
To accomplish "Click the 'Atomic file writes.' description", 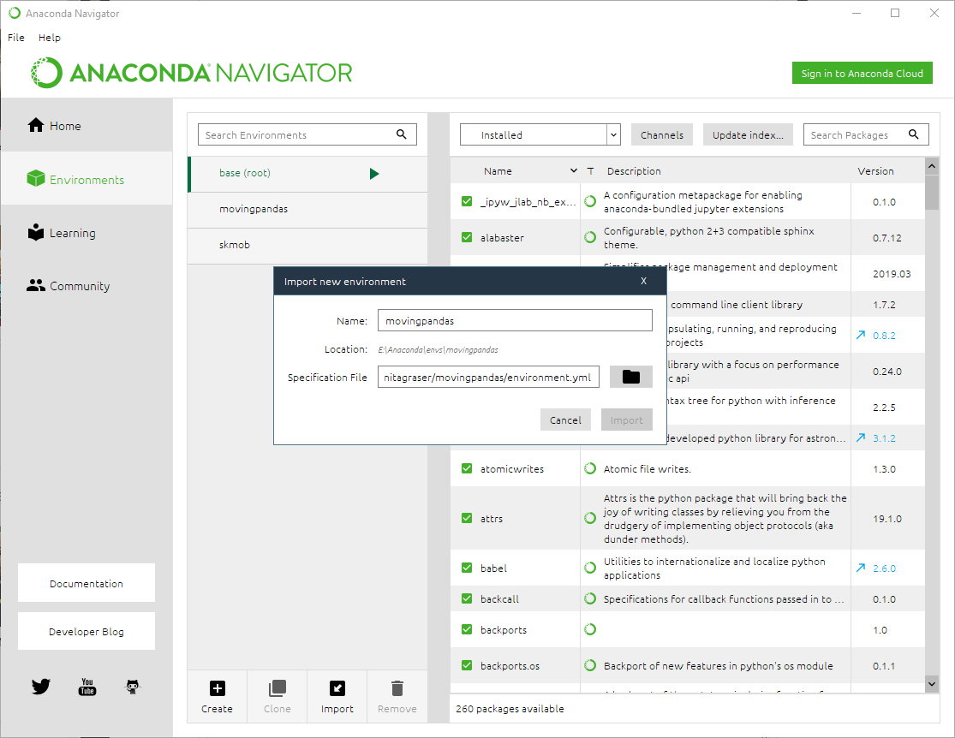I will 647,468.
